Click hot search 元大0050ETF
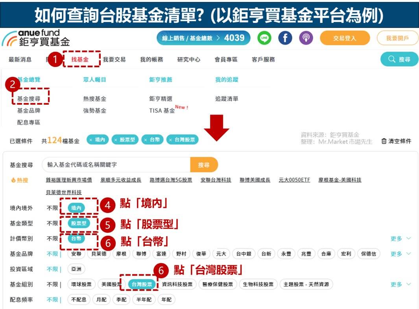 [x=294, y=180]
